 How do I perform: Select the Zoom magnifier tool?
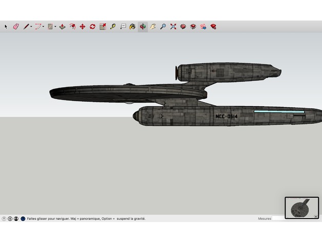coord(163,27)
